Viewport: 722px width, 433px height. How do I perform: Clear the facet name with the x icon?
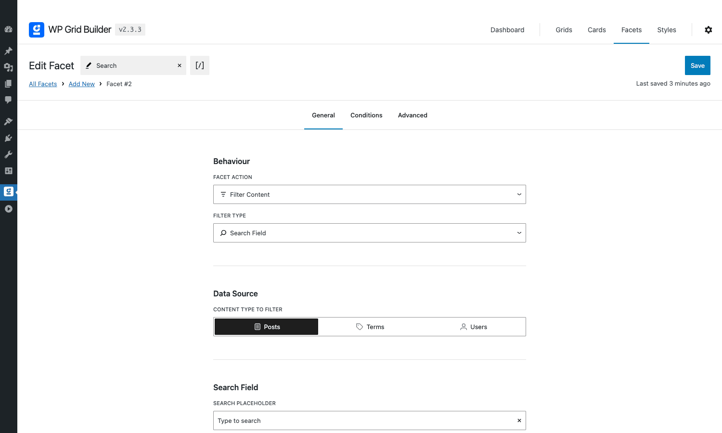coord(180,65)
